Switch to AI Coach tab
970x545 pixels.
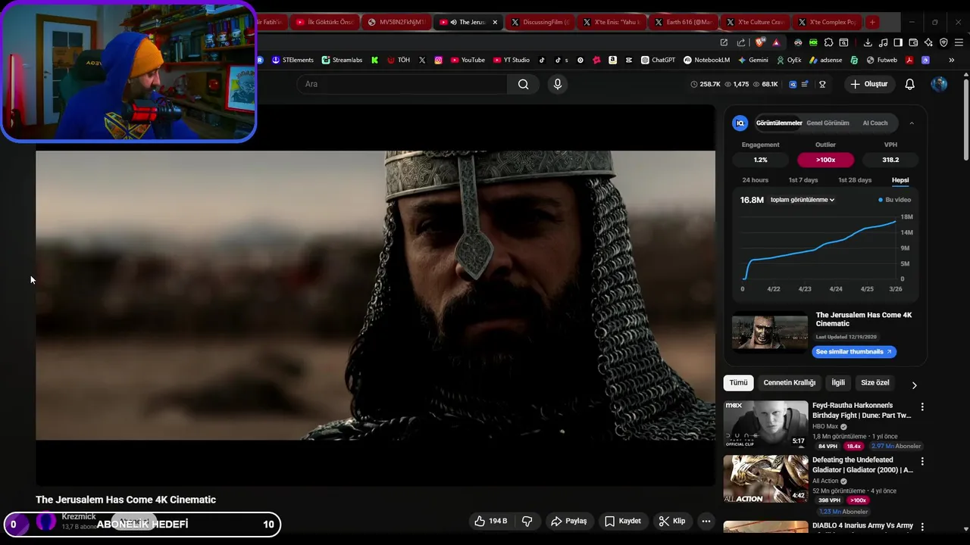click(875, 123)
